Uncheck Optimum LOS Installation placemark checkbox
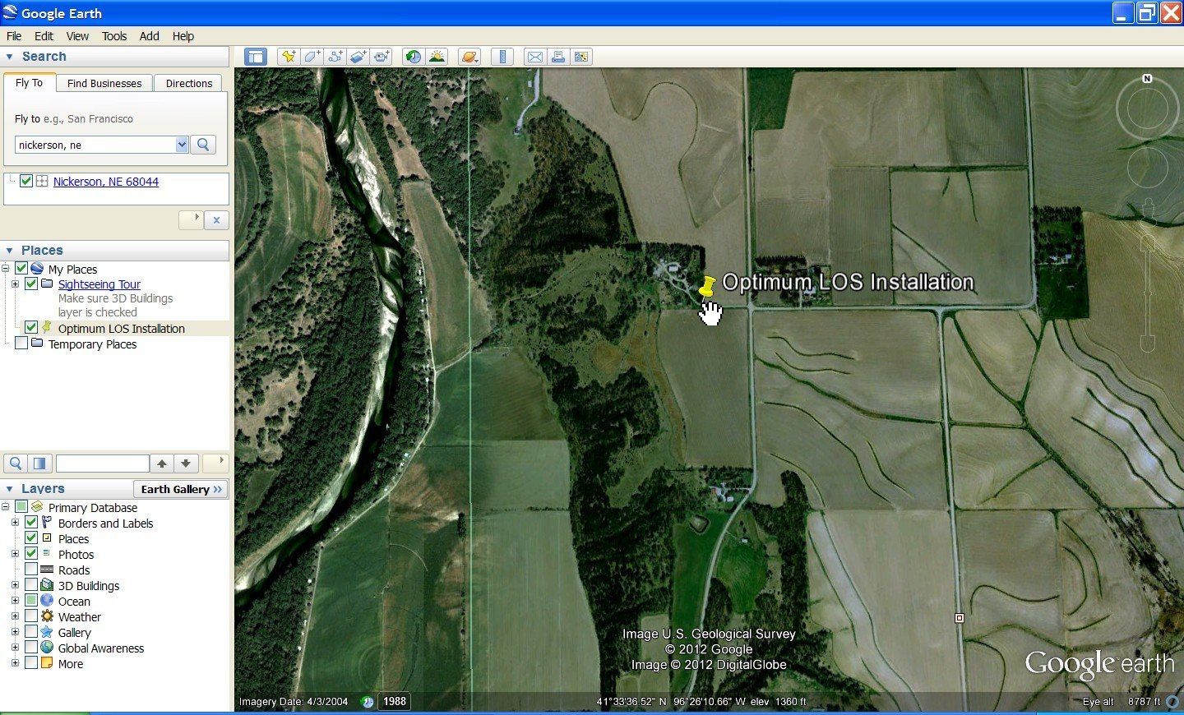1184x715 pixels. [31, 327]
